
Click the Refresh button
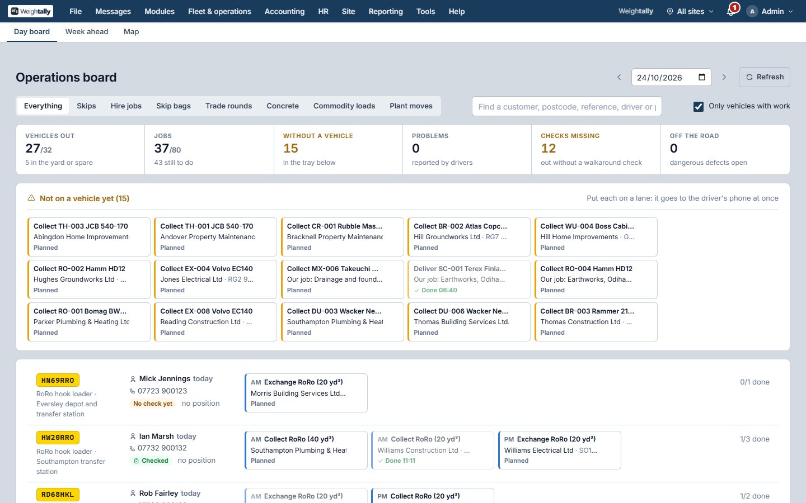(765, 77)
